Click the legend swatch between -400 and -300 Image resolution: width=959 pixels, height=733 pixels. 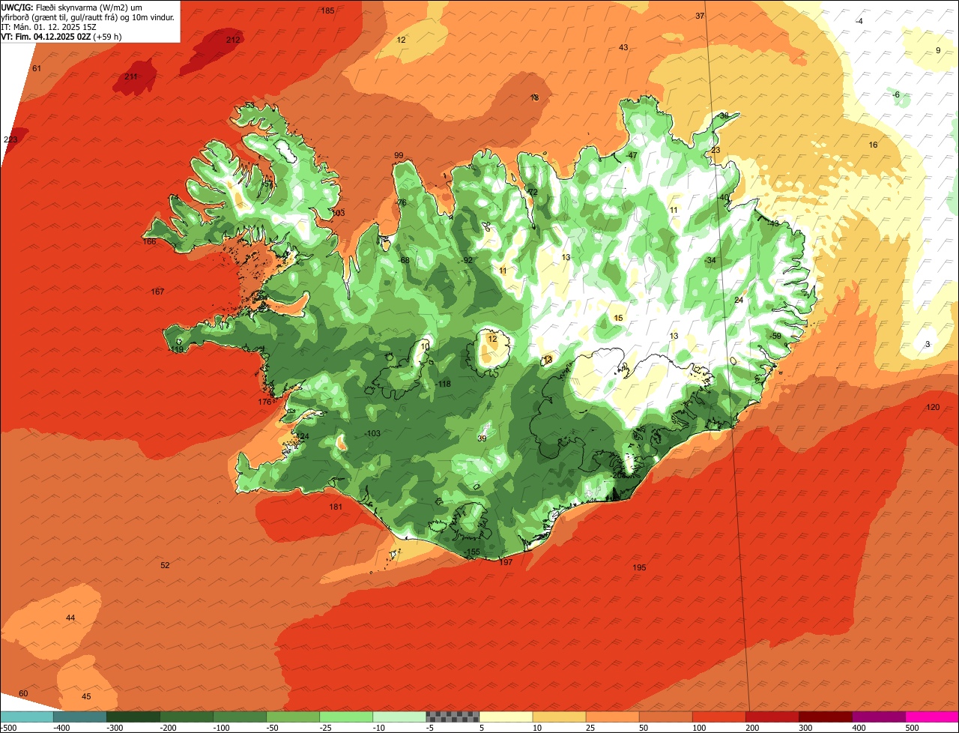point(80,717)
